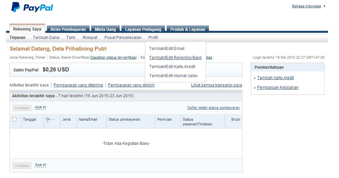The width and height of the screenshot is (339, 178).
Task: Click the flag column sort icon
Action: [50, 119]
